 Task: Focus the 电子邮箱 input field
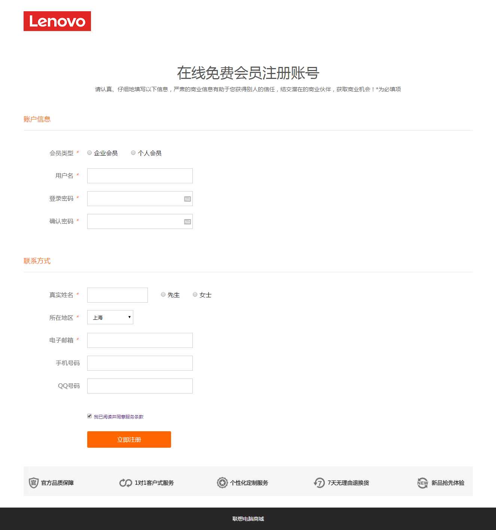[140, 340]
